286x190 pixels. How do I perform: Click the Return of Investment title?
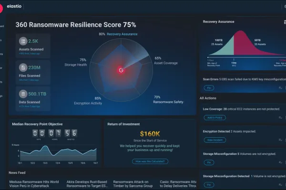[x=123, y=124]
